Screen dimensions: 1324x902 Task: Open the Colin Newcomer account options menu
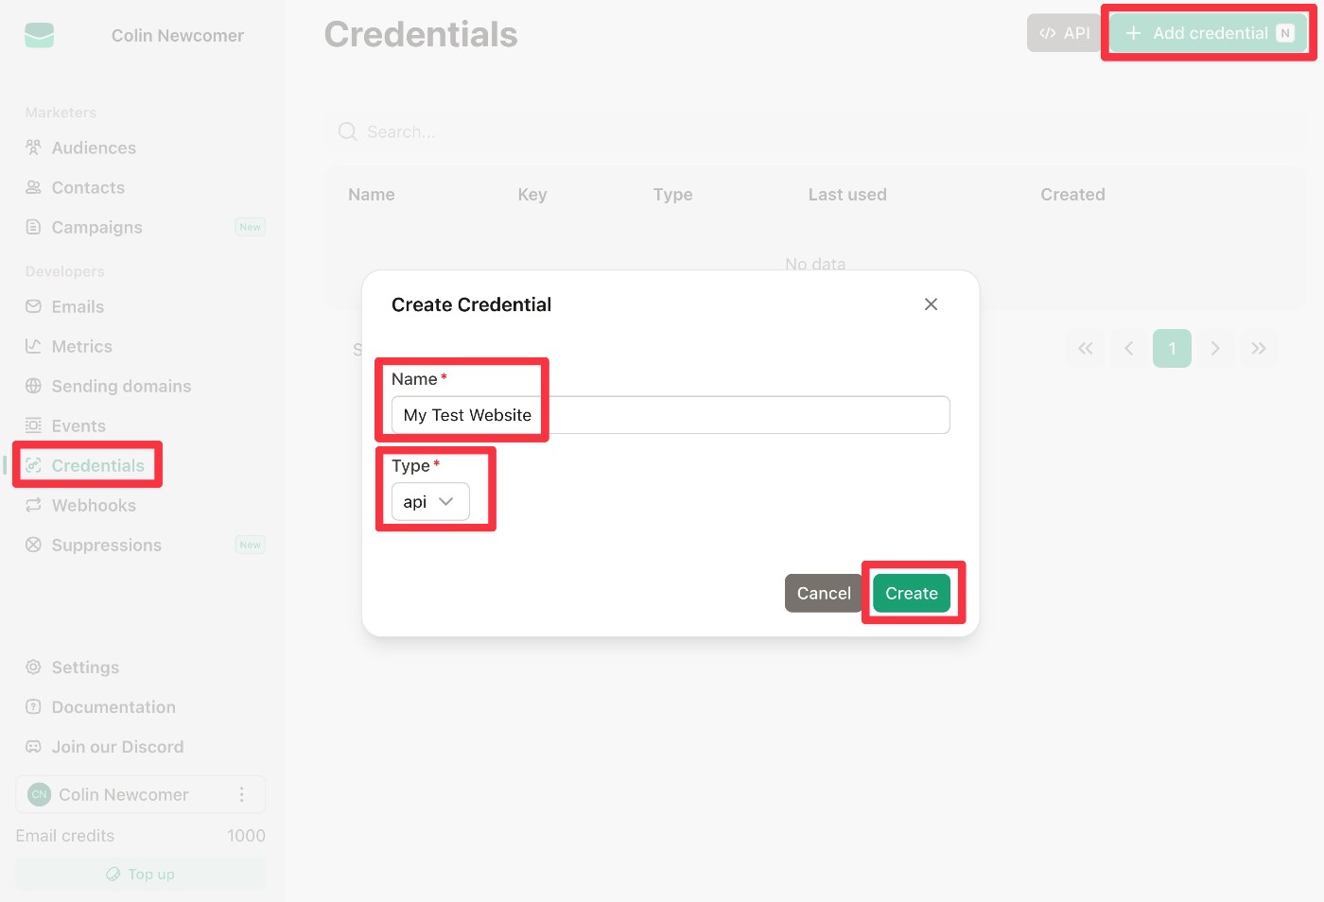point(242,795)
